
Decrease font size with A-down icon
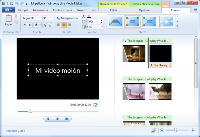[x=50, y=25]
